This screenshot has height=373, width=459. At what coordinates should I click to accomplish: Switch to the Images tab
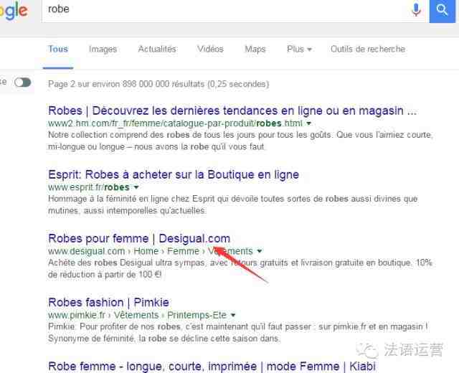pos(103,49)
